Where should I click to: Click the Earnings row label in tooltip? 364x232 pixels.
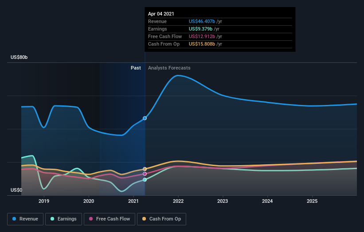(x=158, y=29)
